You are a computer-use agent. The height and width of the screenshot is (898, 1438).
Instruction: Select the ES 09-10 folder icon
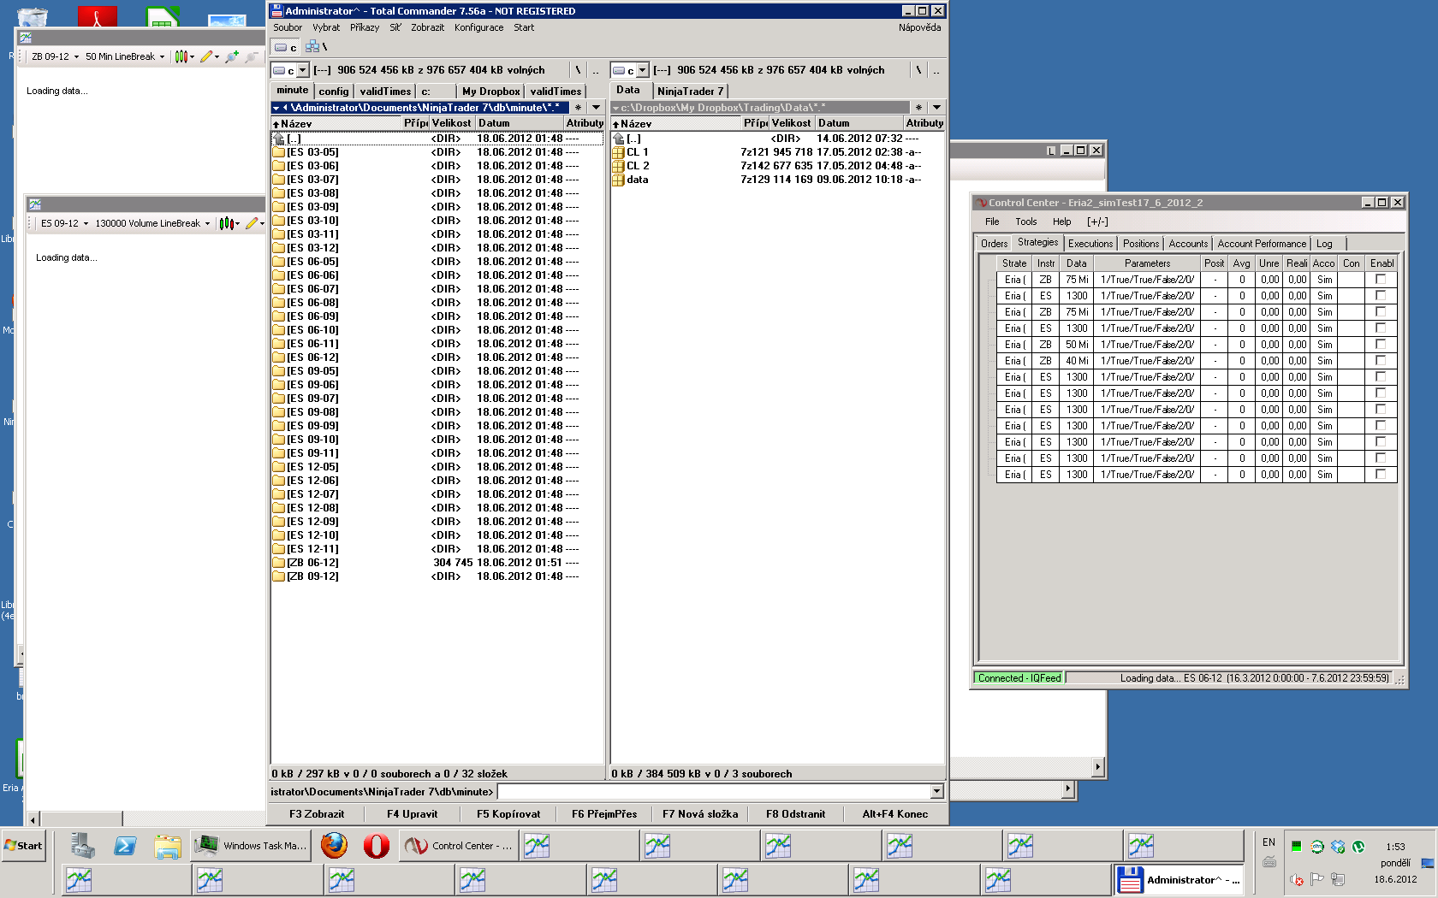tap(278, 440)
